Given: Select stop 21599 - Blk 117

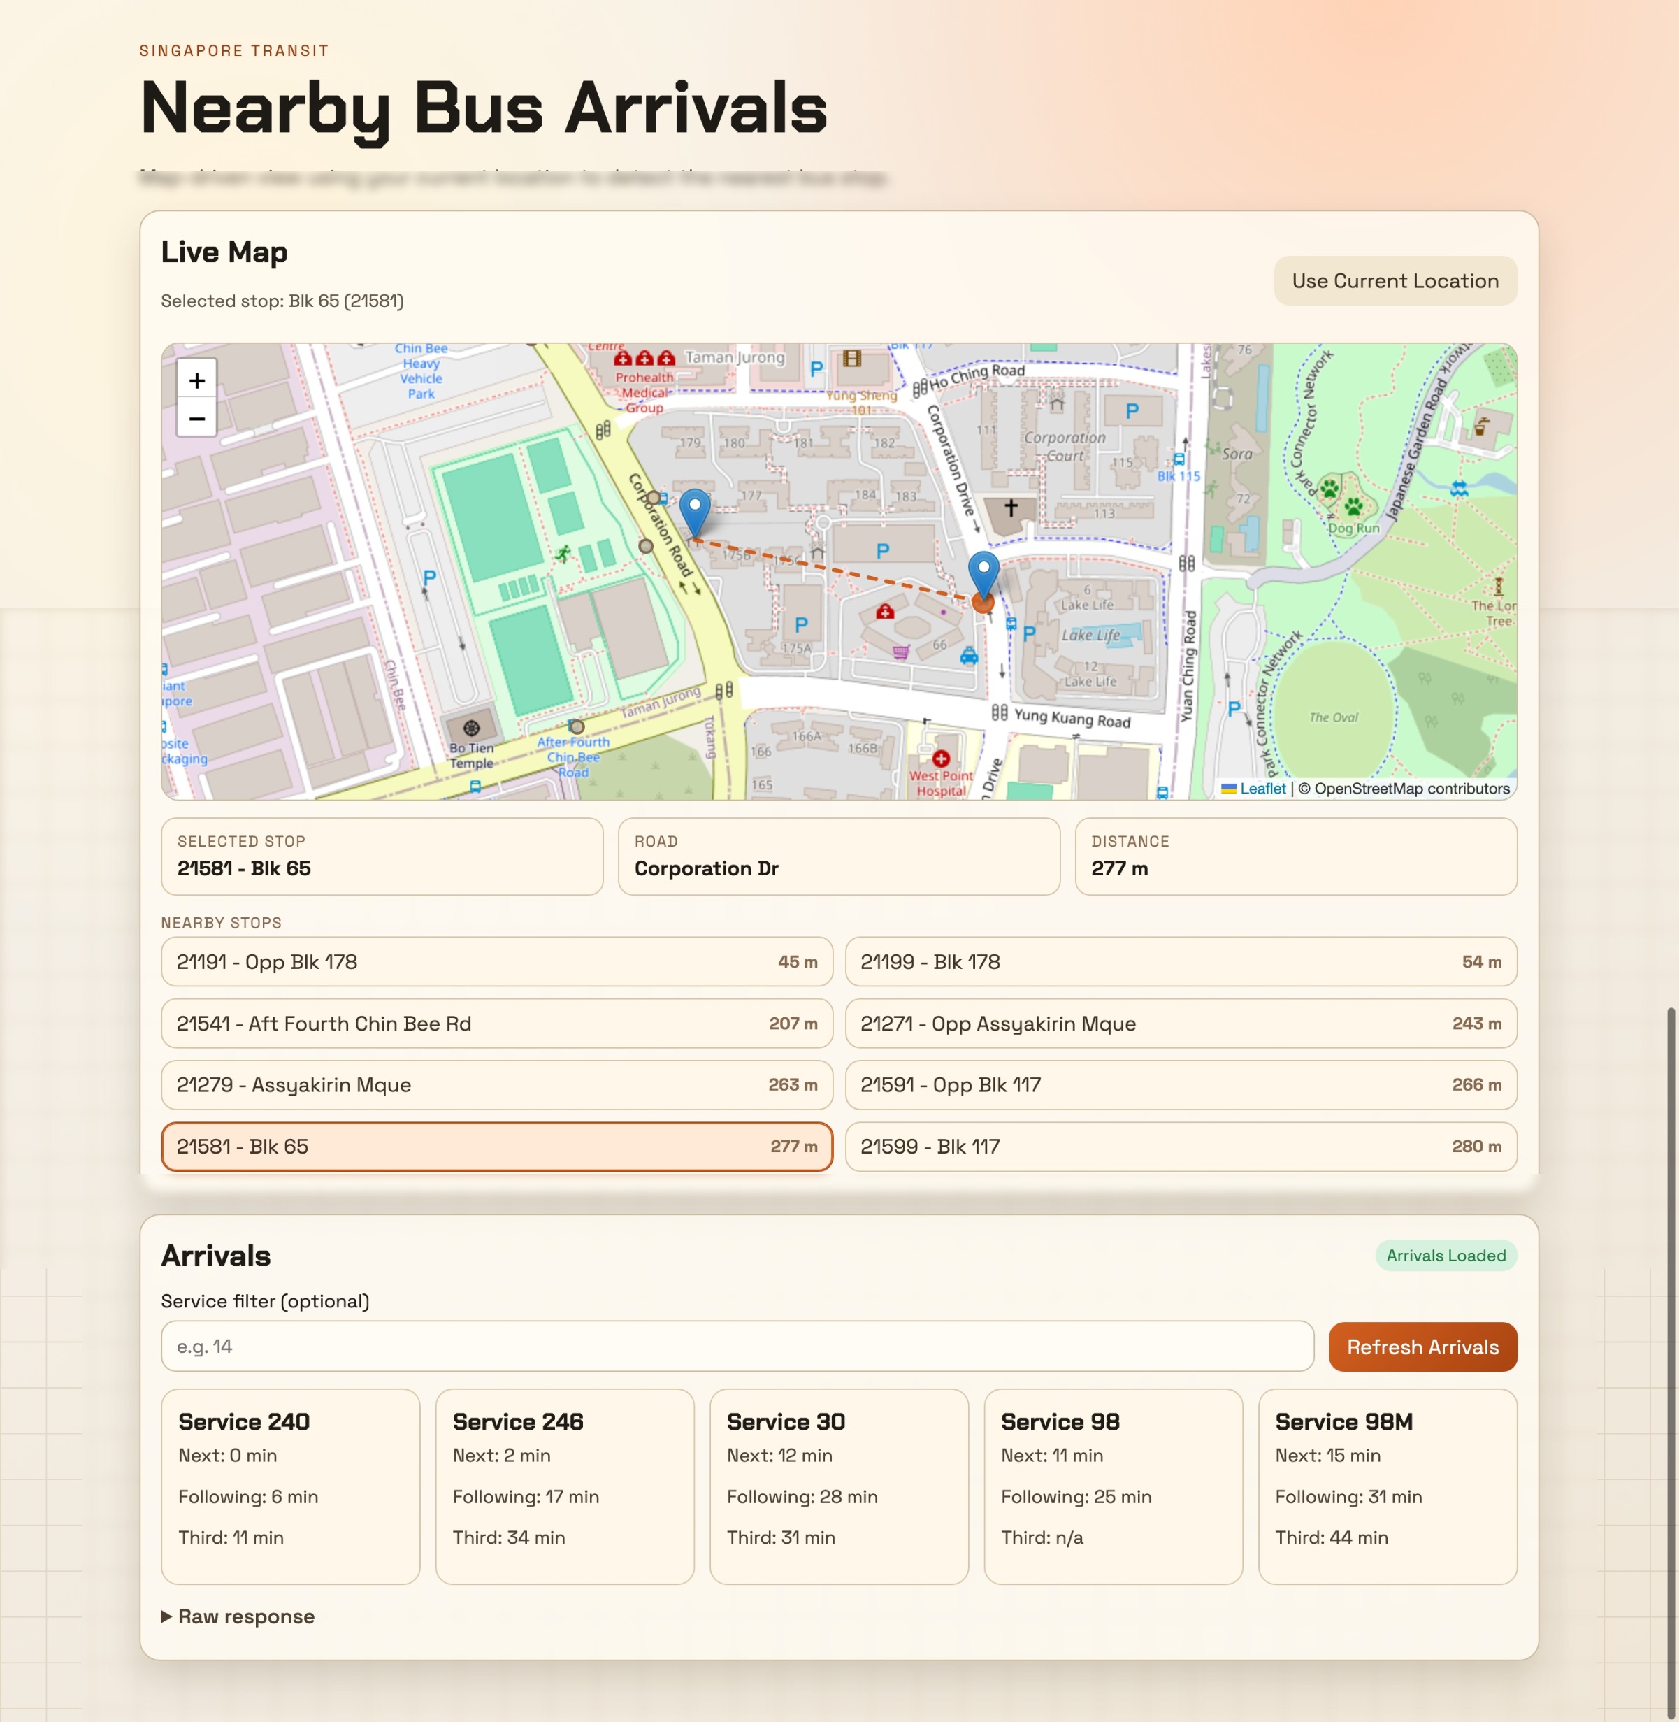Looking at the screenshot, I should click(1181, 1147).
